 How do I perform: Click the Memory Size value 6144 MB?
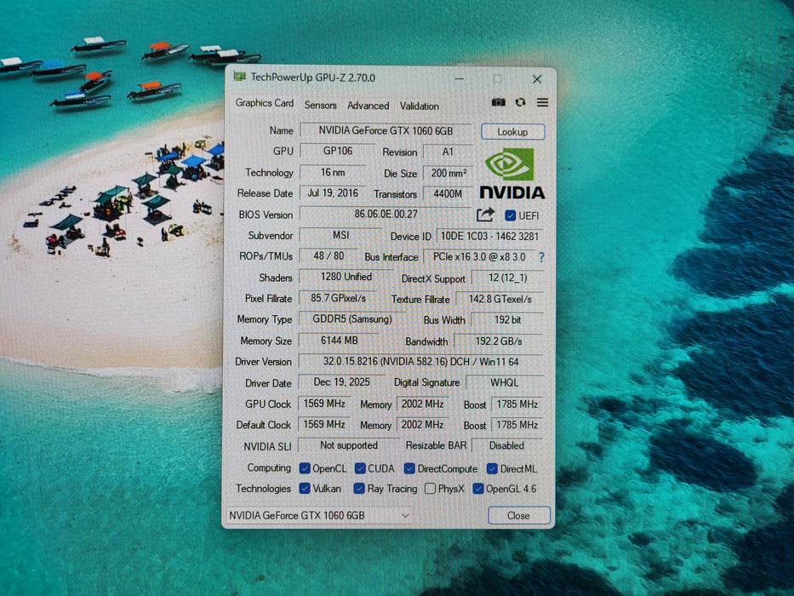click(339, 341)
